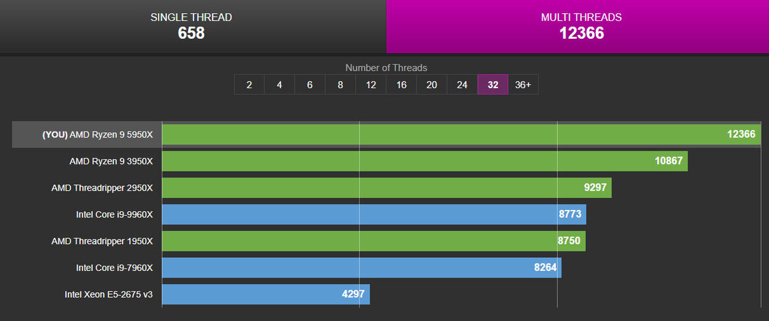Select 20 threads option
The width and height of the screenshot is (769, 321).
coord(432,85)
